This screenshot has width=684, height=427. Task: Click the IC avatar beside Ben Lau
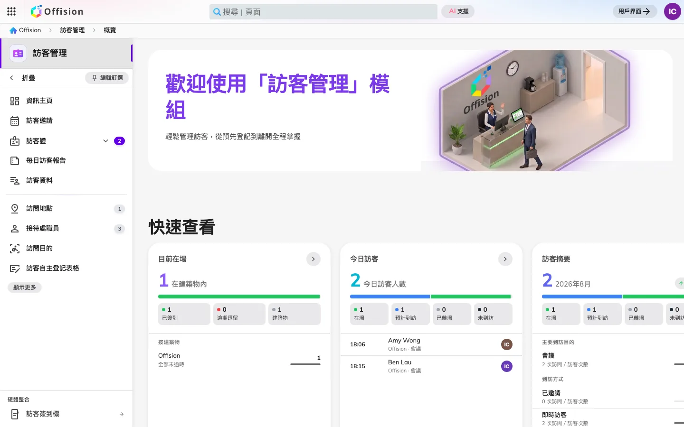pos(507,366)
